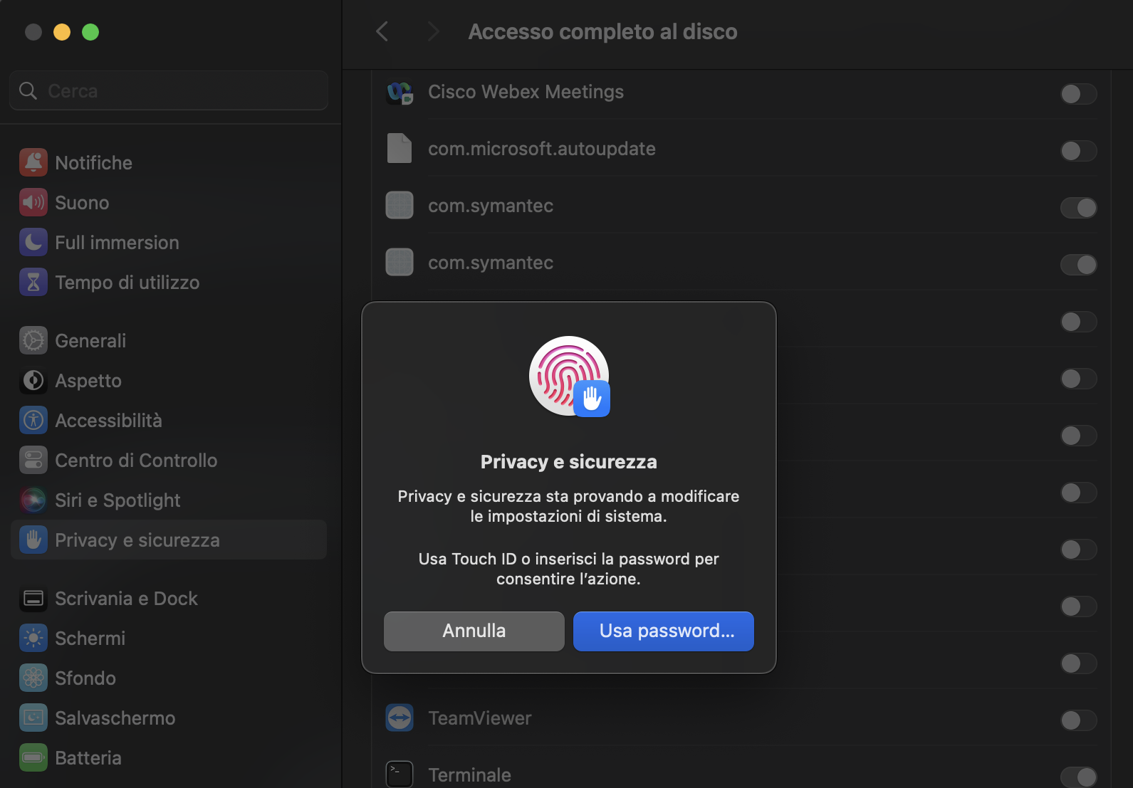The width and height of the screenshot is (1133, 788).
Task: Select Generali in sidebar
Action: click(169, 341)
